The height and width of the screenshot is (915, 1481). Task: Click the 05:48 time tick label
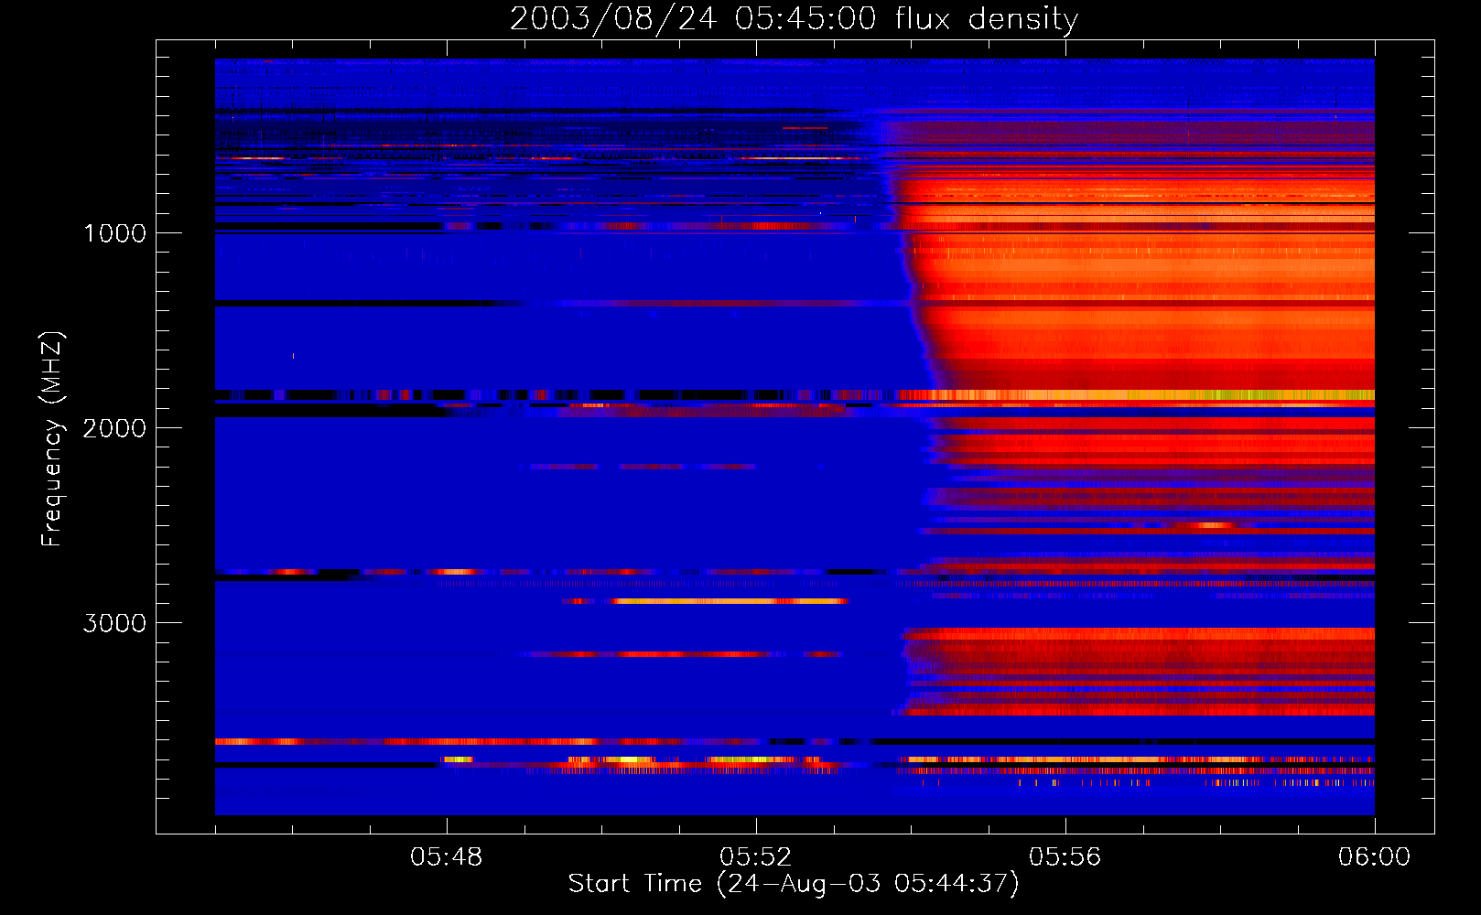pos(447,857)
